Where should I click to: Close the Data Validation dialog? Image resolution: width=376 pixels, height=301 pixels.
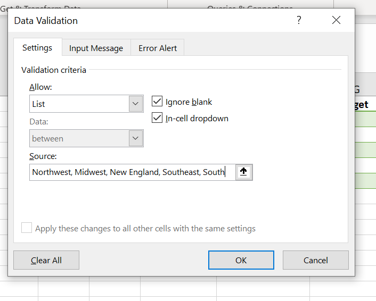pos(336,20)
